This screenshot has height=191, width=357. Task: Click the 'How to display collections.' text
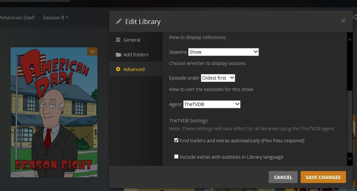pyautogui.click(x=198, y=37)
